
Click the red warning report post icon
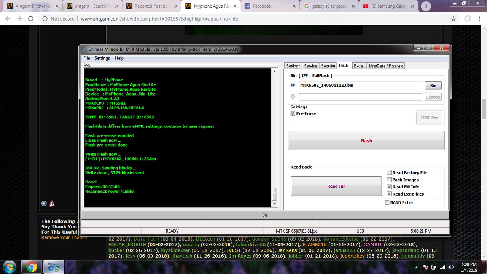(52, 204)
